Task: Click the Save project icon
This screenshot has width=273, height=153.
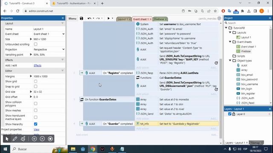Action: tap(81, 18)
